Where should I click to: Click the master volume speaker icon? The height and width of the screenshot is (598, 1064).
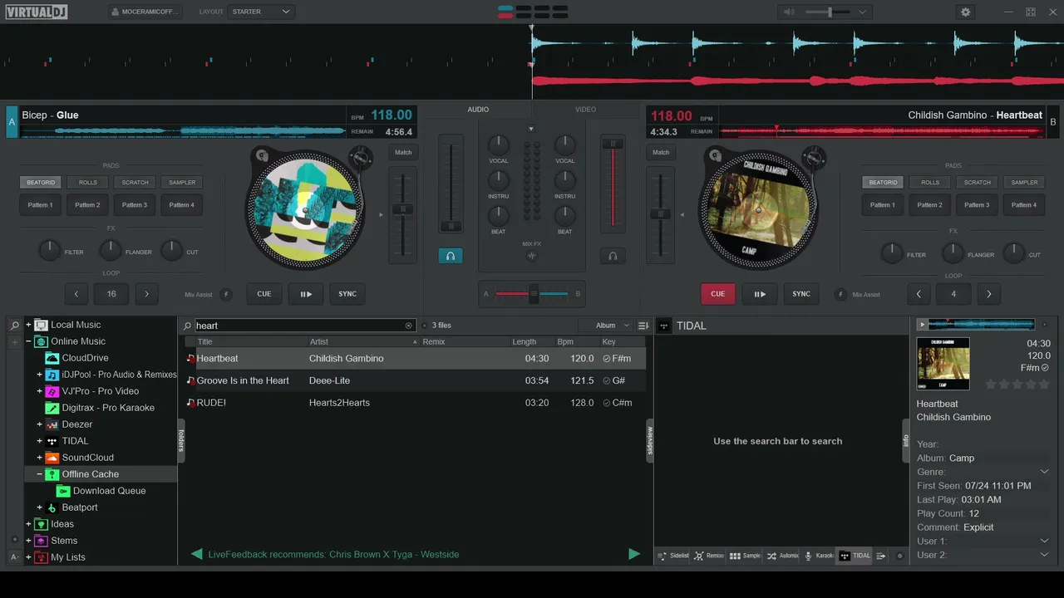tap(789, 12)
